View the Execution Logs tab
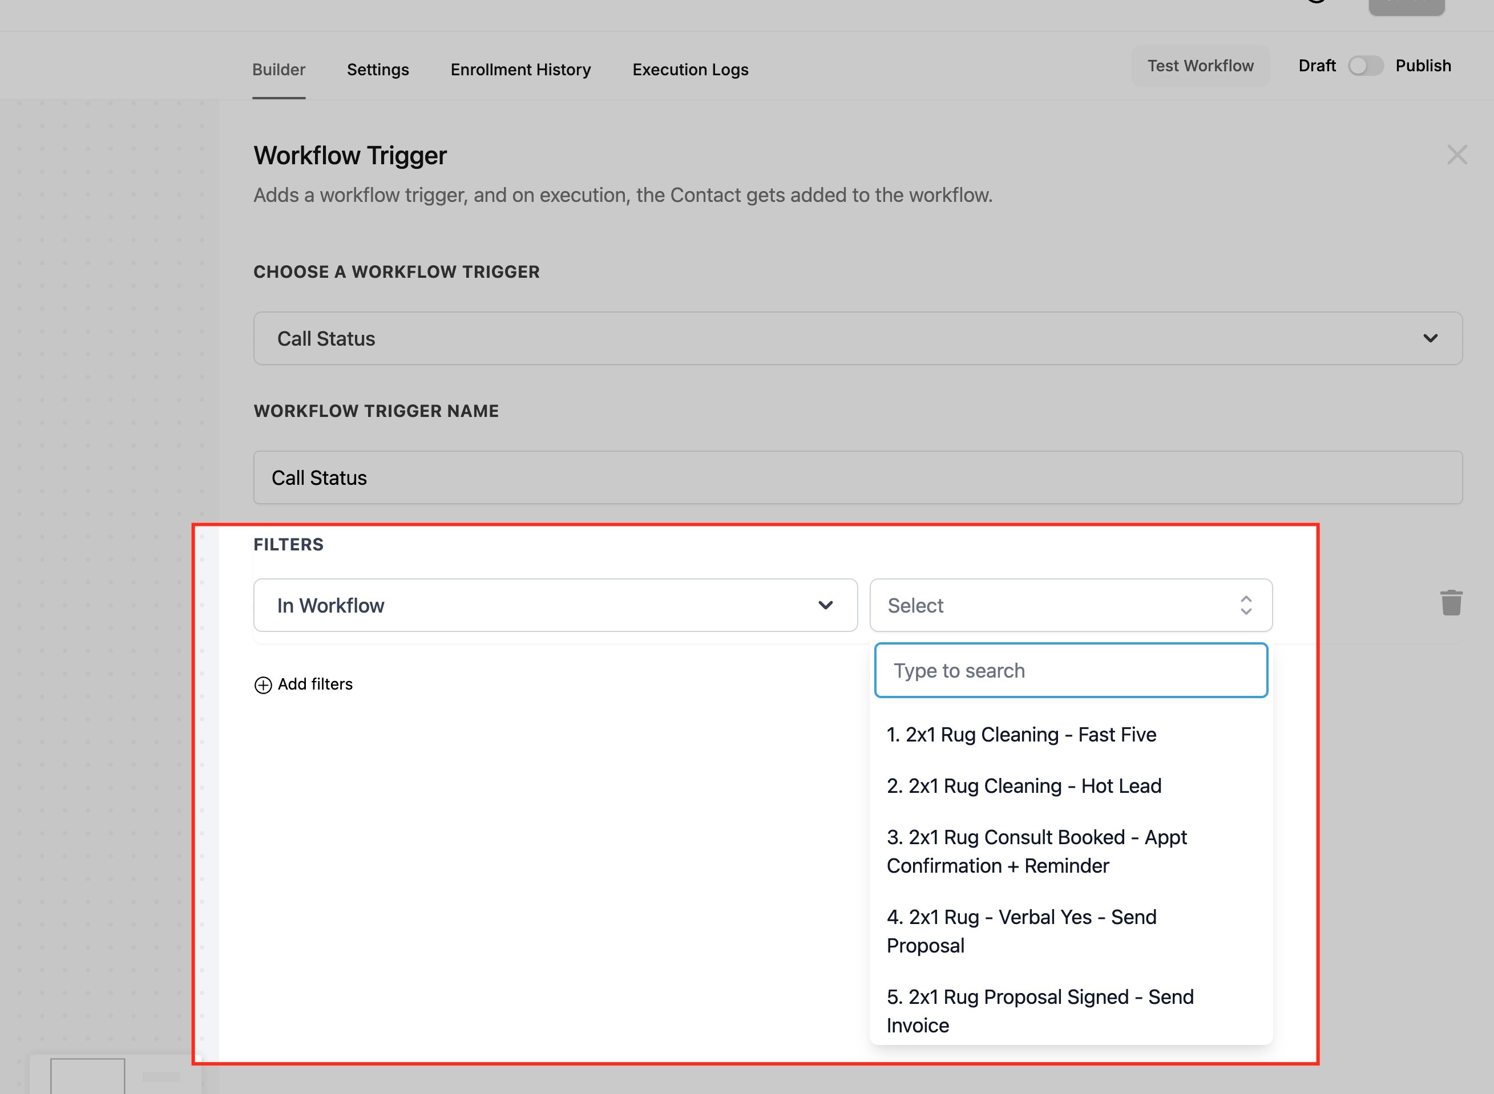Screen dimensions: 1494x1094 (x=690, y=70)
